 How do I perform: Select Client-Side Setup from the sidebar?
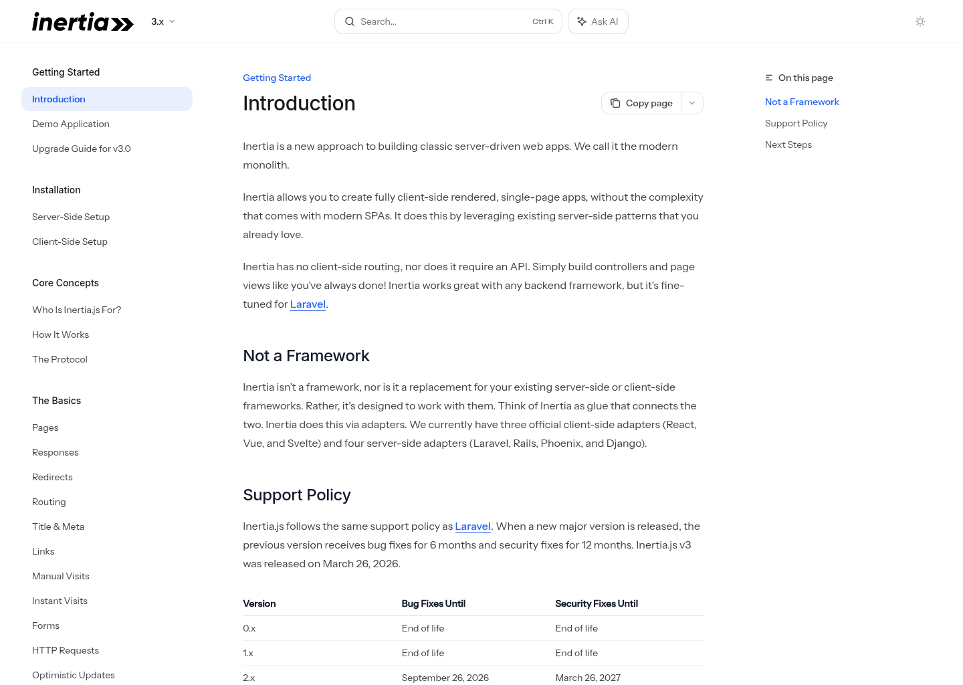click(x=70, y=241)
